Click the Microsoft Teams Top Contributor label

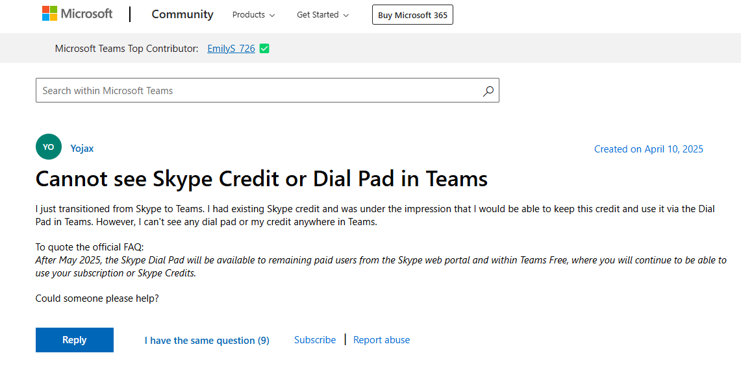(127, 49)
